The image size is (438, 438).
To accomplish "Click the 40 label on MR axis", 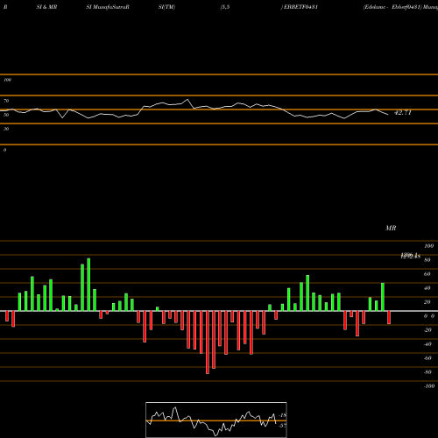I will [427, 288].
